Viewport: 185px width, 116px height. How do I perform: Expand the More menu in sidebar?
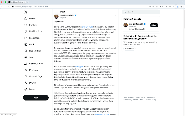click(x=29, y=89)
